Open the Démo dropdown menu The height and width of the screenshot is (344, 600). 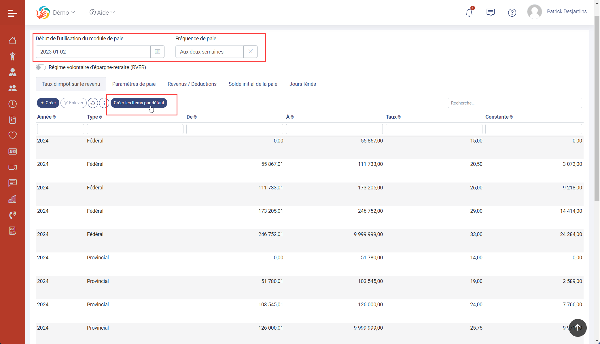(x=63, y=12)
